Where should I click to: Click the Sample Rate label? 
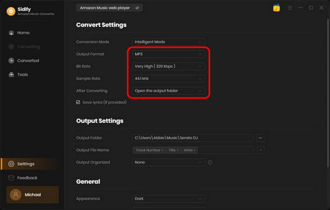point(88,78)
